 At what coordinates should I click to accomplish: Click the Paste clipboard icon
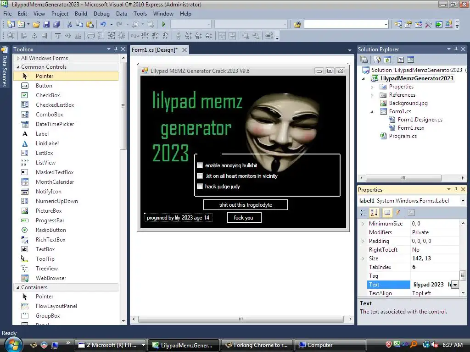click(90, 24)
